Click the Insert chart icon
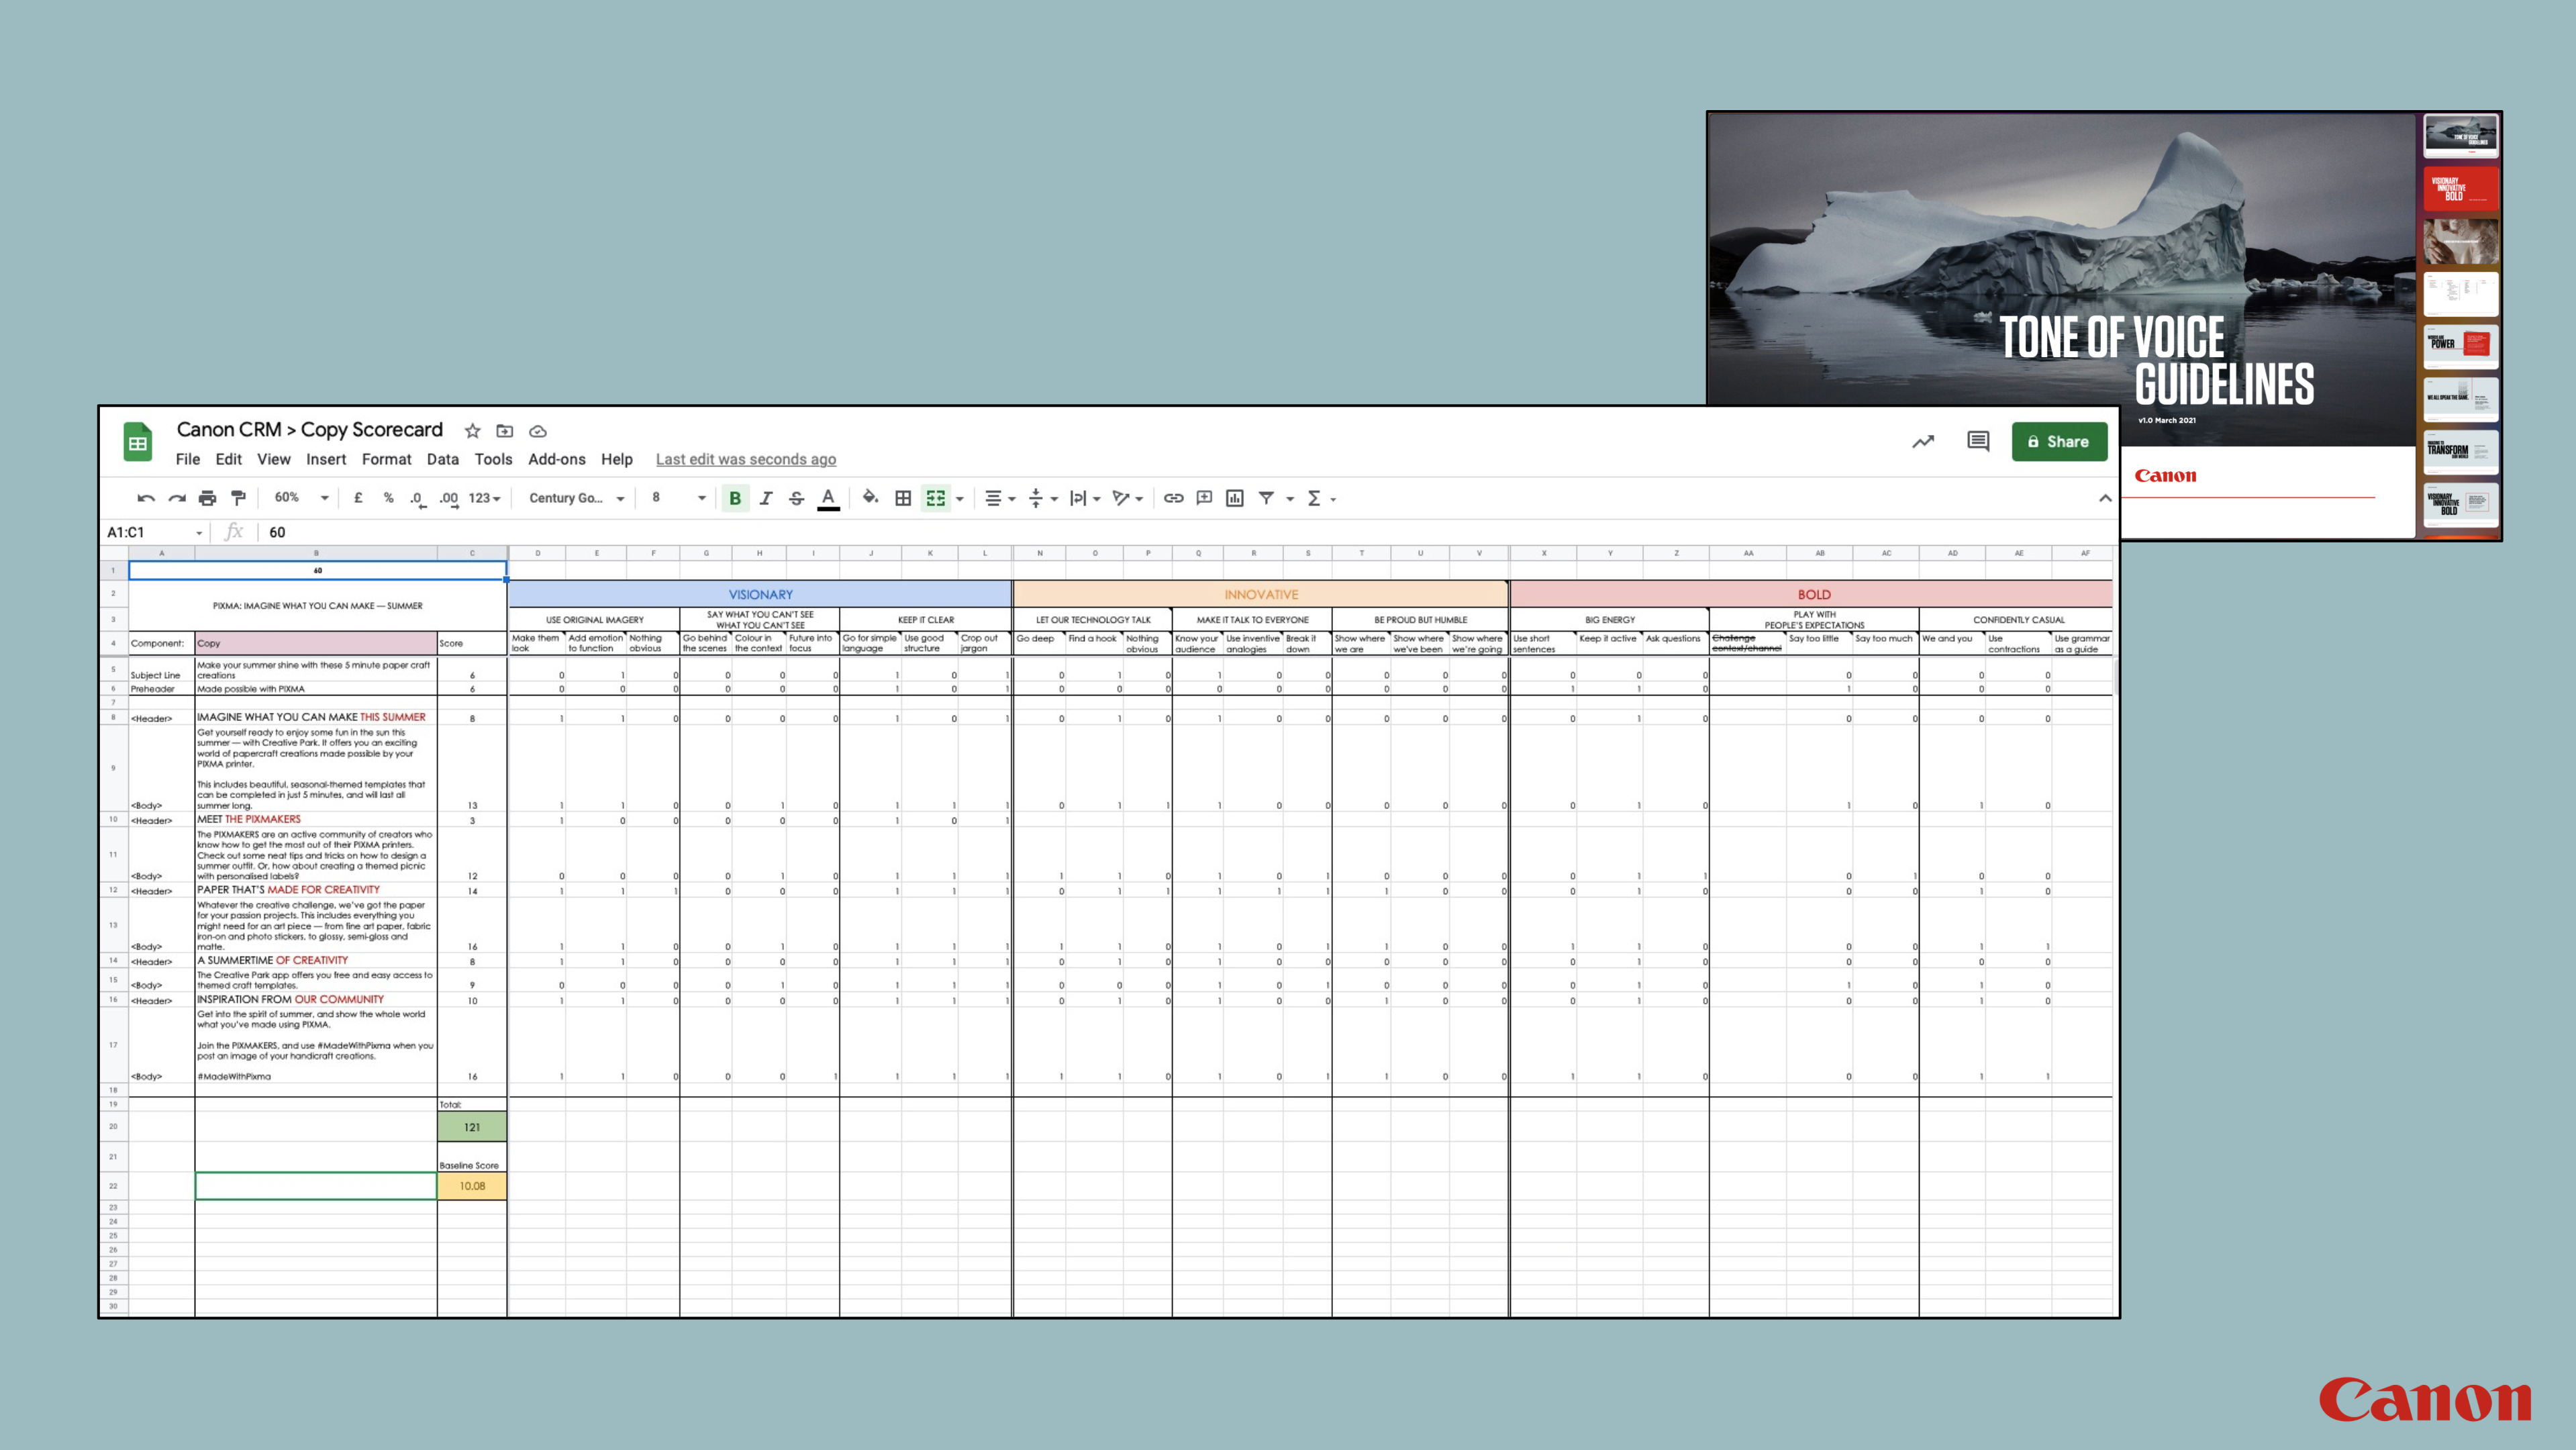Viewport: 2576px width, 1450px height. pos(1235,498)
